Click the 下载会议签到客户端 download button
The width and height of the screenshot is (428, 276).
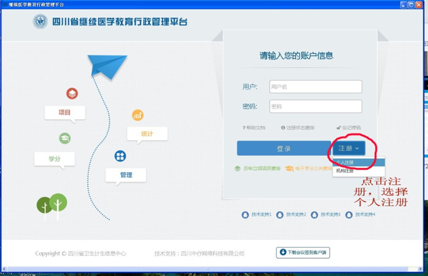(303, 252)
